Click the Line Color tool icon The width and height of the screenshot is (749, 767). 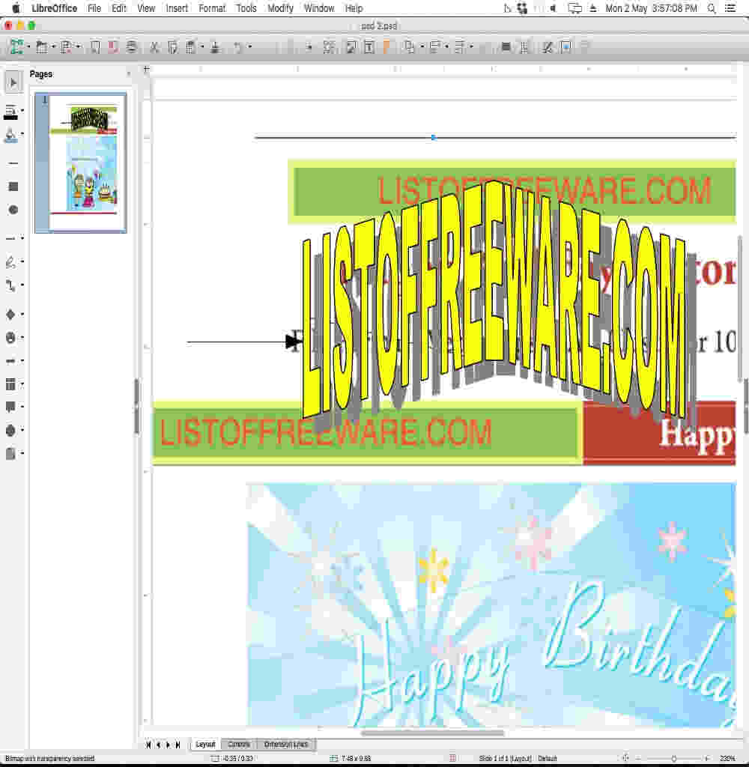click(10, 112)
